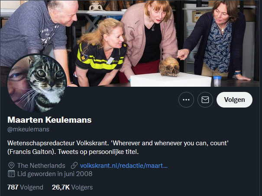Click the chain link icon beside the website
Viewport: 262px width, 196px height.
[x=74, y=166]
